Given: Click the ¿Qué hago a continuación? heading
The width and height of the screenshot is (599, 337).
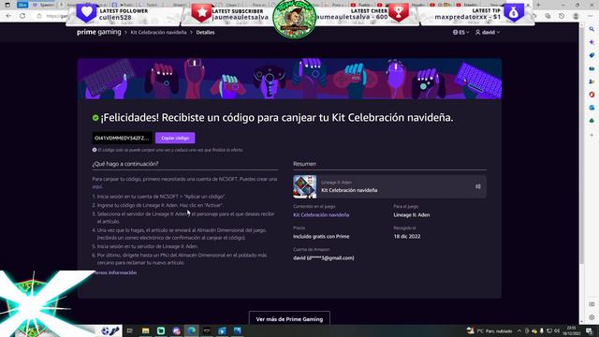Looking at the screenshot, I should 124,164.
